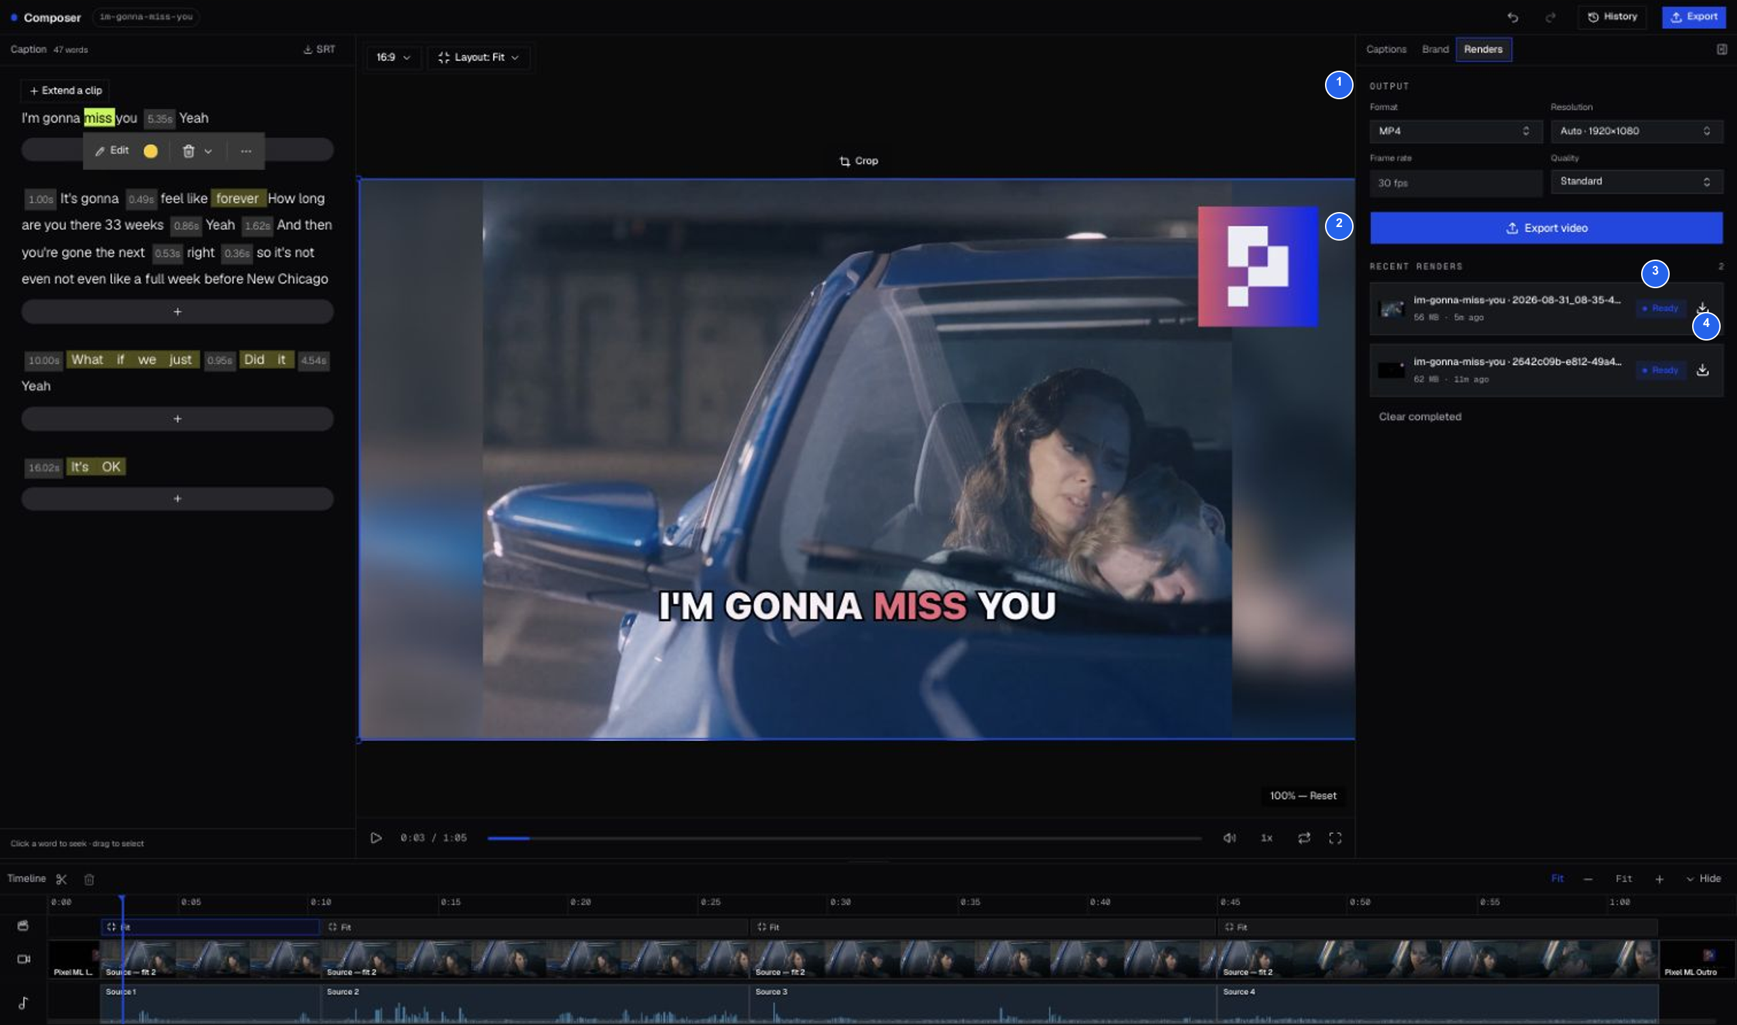
Task: Delete the selected word with trash icon
Action: coord(188,151)
